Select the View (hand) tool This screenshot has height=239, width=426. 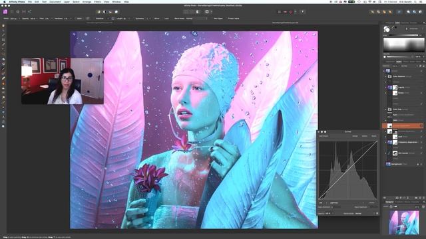[3, 26]
